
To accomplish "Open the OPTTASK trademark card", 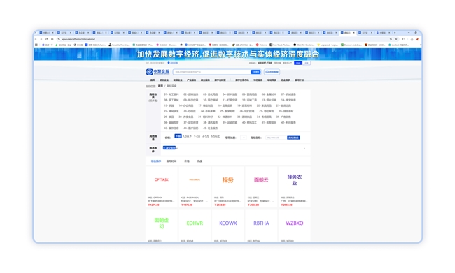I will 161,186.
